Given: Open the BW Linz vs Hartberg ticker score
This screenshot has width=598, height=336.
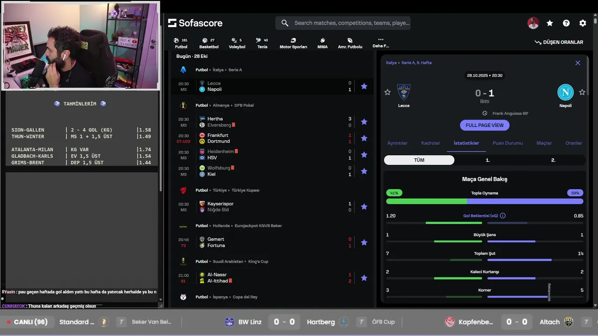Looking at the screenshot, I should pos(284,322).
